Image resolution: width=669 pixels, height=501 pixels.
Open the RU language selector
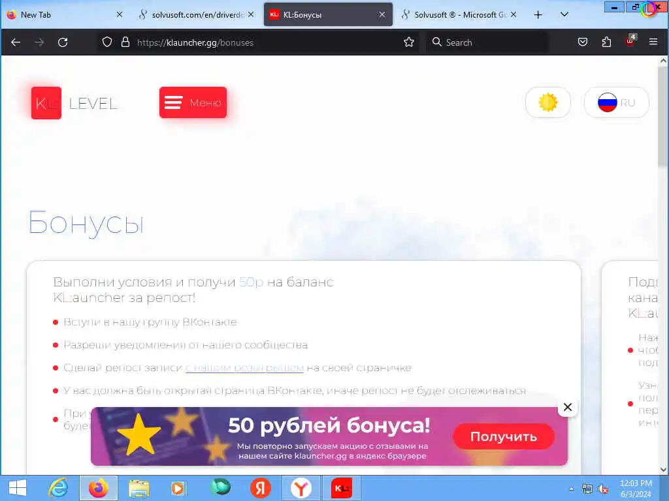coord(617,102)
